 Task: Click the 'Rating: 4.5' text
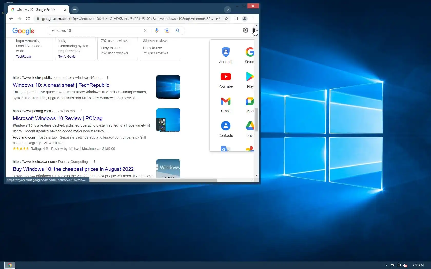(39, 149)
